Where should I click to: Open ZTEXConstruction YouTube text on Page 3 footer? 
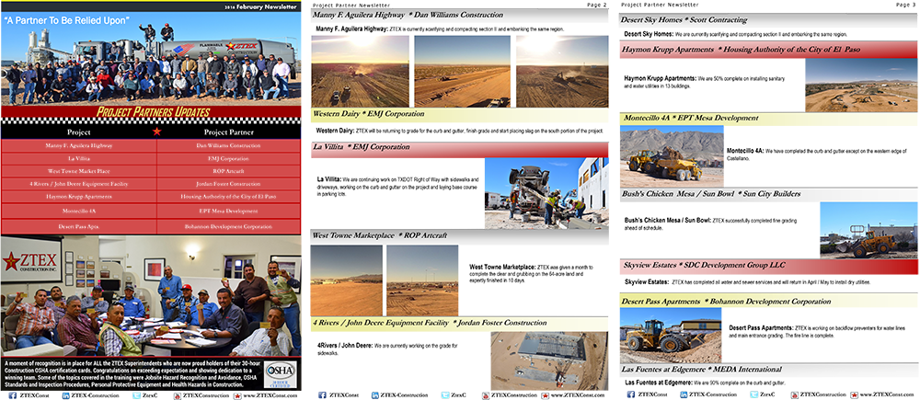[823, 394]
